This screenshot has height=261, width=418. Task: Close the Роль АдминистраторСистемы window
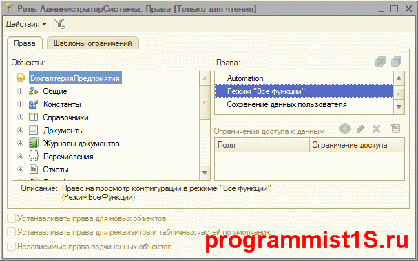click(408, 8)
